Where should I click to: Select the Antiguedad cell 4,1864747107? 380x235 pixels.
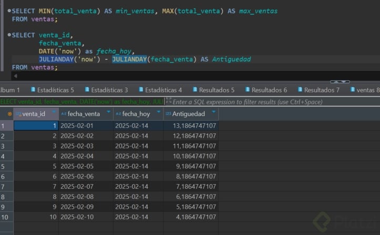(x=191, y=217)
